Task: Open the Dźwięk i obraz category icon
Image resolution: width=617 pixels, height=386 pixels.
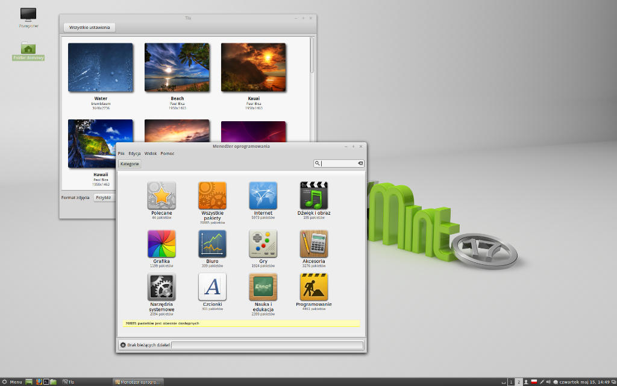Action: (x=313, y=195)
